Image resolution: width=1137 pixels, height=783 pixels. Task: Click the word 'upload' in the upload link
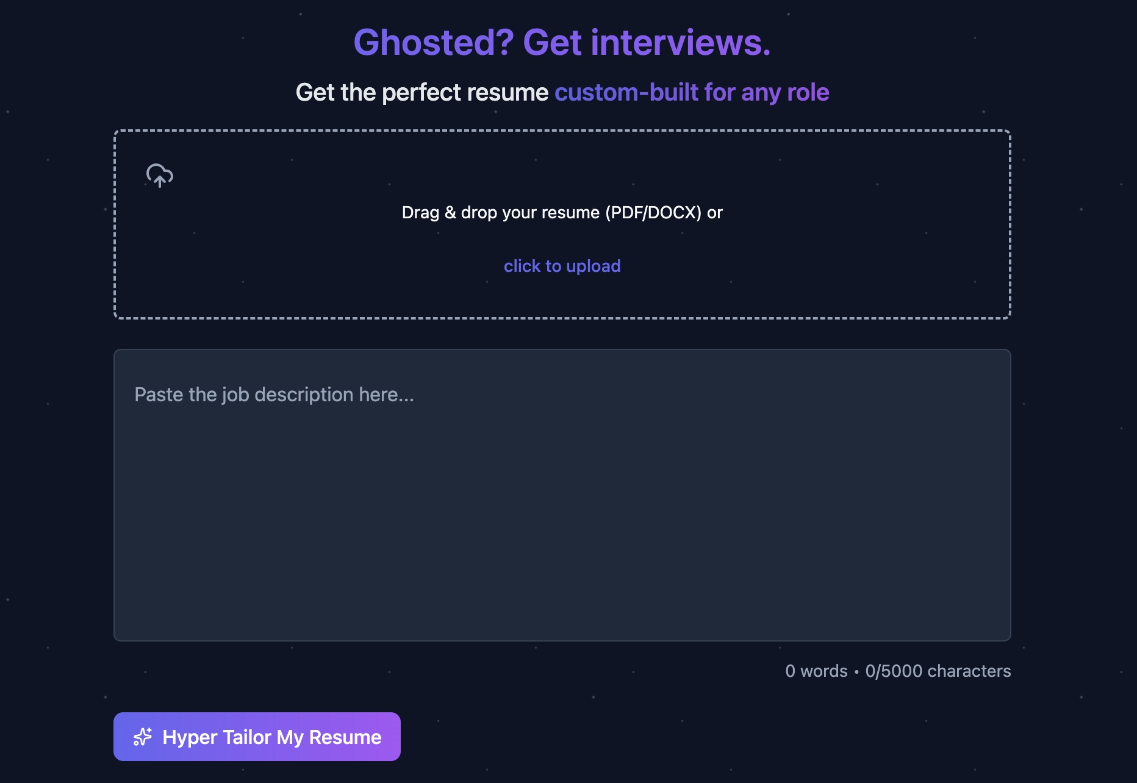coord(593,266)
